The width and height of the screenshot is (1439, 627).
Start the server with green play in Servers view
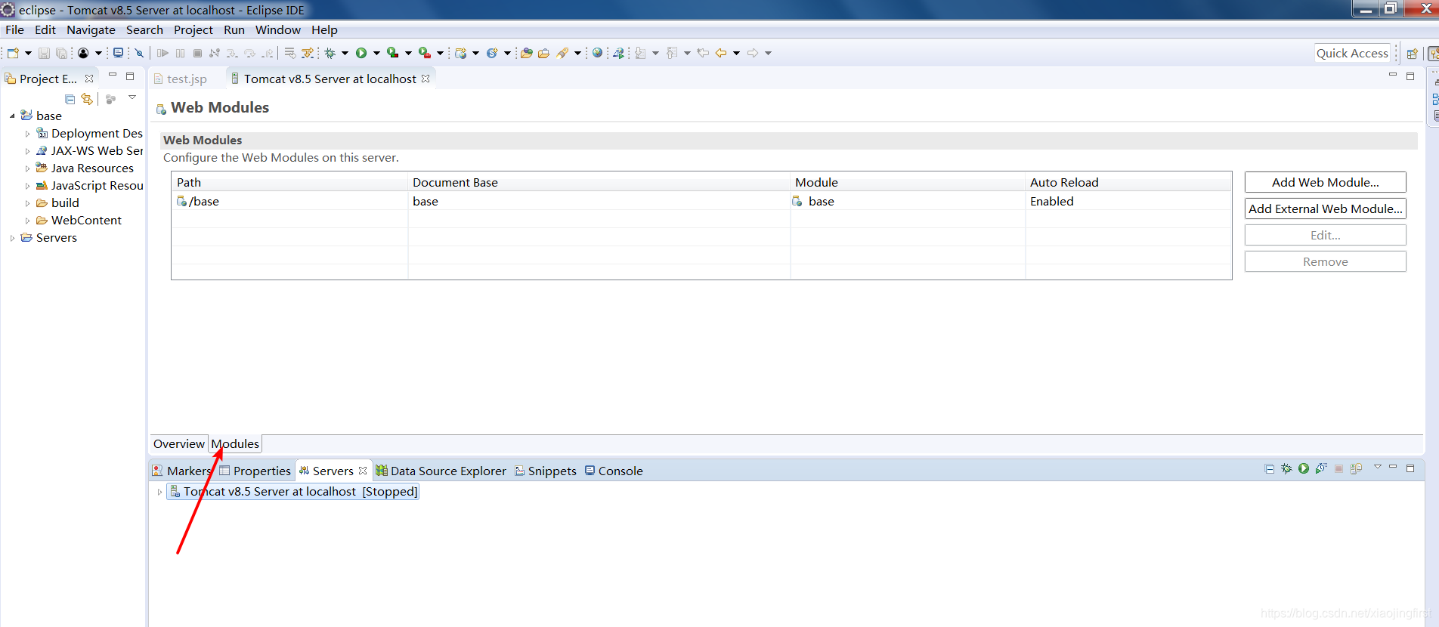point(1304,468)
